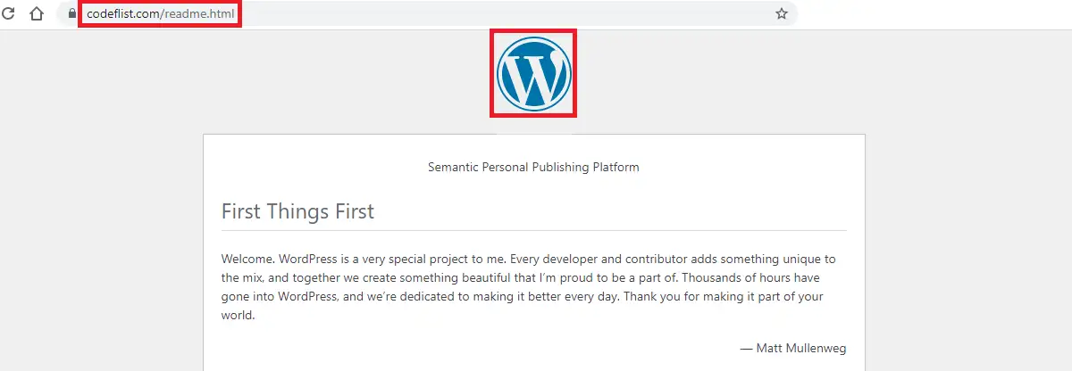Screen dimensions: 1072x371
Task: Select the codeflist.com domain in the address bar
Action: [x=123, y=14]
